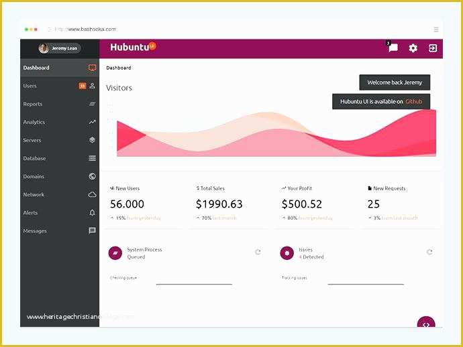
Task: Open the browser hamburger menu icon
Action: 436,29
